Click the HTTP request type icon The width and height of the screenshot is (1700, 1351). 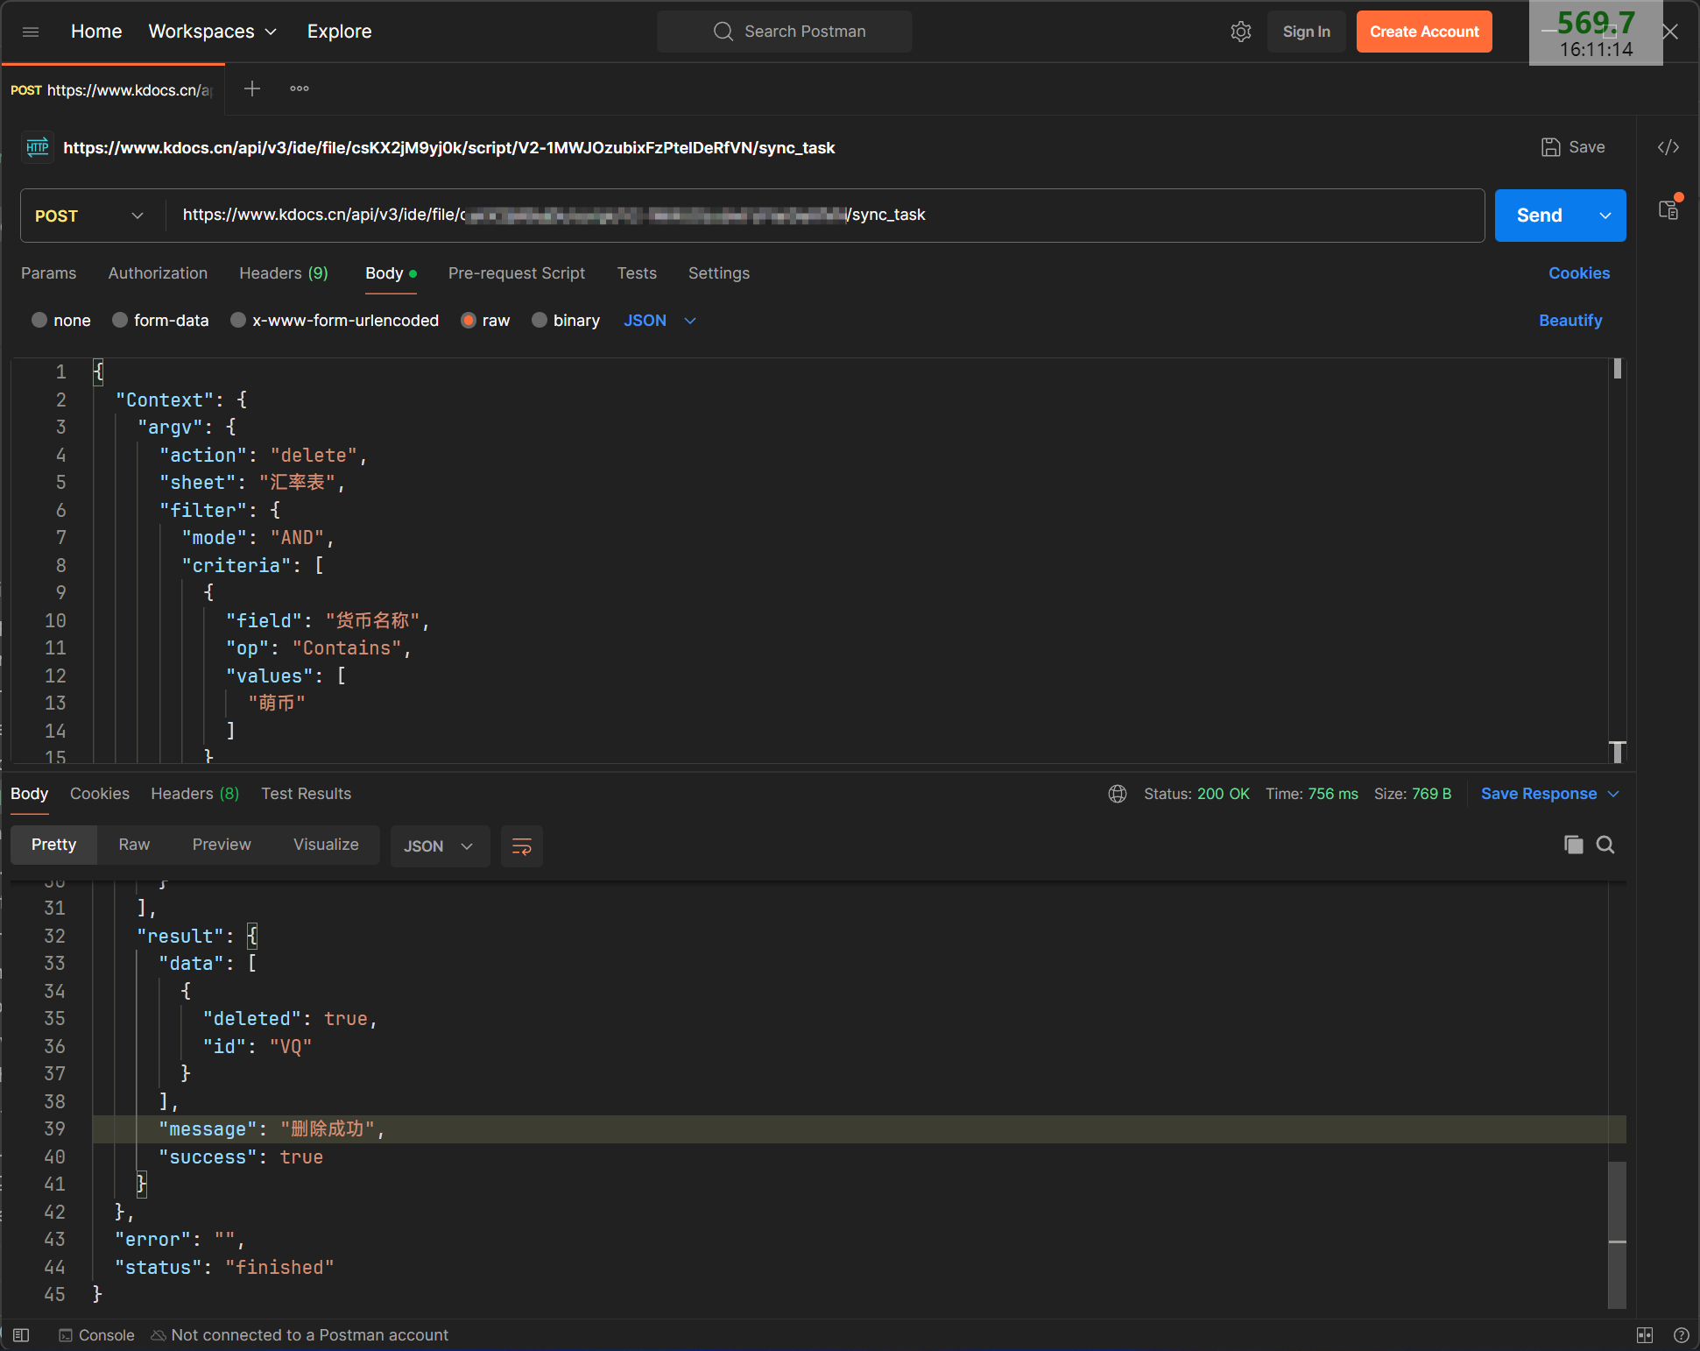coord(38,147)
